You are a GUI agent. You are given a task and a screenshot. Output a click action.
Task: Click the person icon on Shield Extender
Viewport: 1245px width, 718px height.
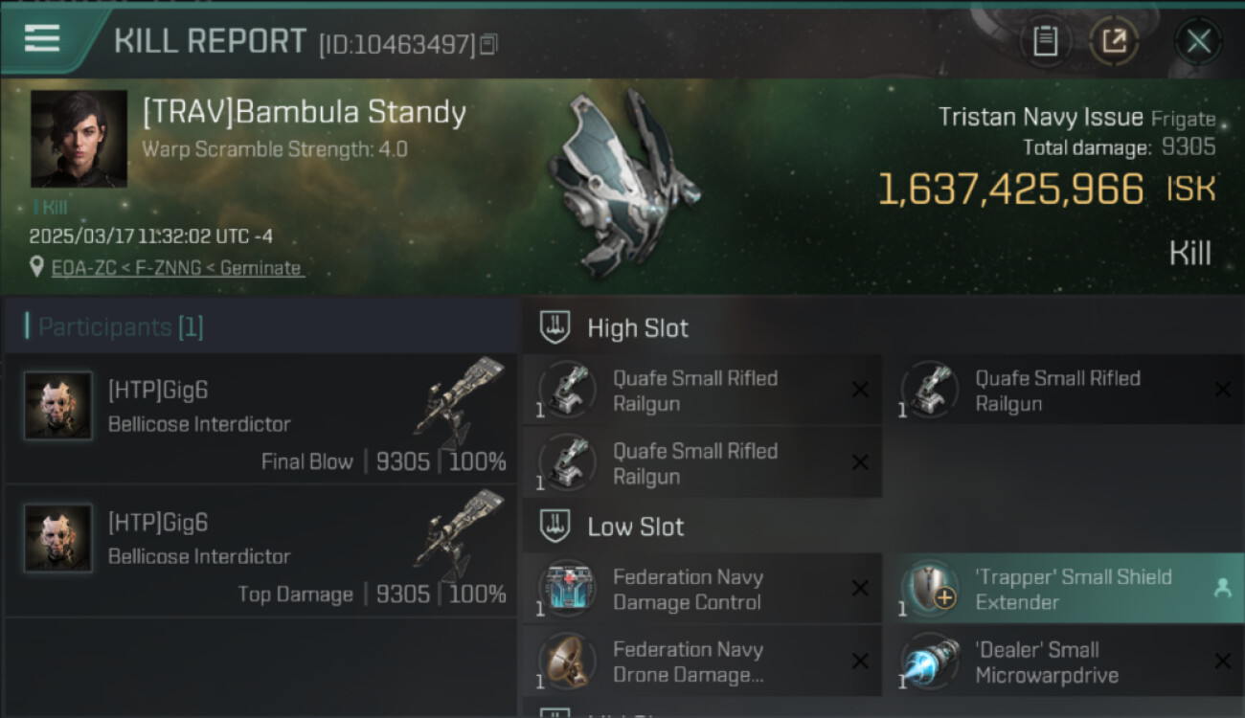[1222, 589]
